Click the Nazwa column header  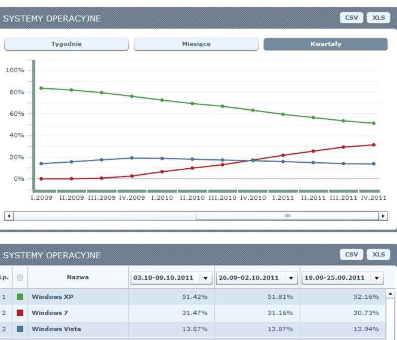coord(78,277)
